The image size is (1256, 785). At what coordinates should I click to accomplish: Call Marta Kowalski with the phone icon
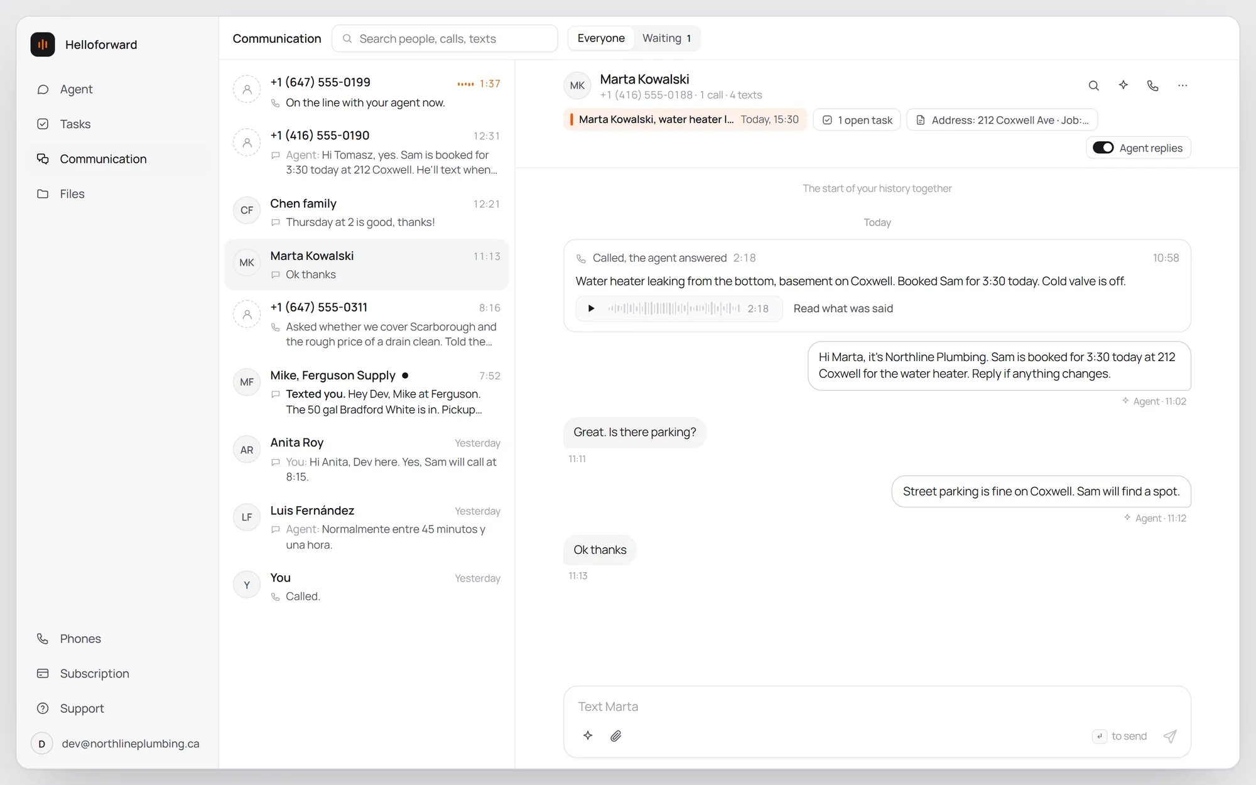click(x=1153, y=85)
